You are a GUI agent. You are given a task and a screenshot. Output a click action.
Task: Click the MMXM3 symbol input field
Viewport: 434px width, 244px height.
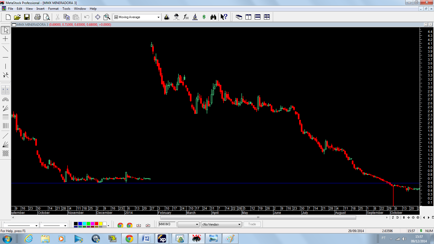pos(167,224)
